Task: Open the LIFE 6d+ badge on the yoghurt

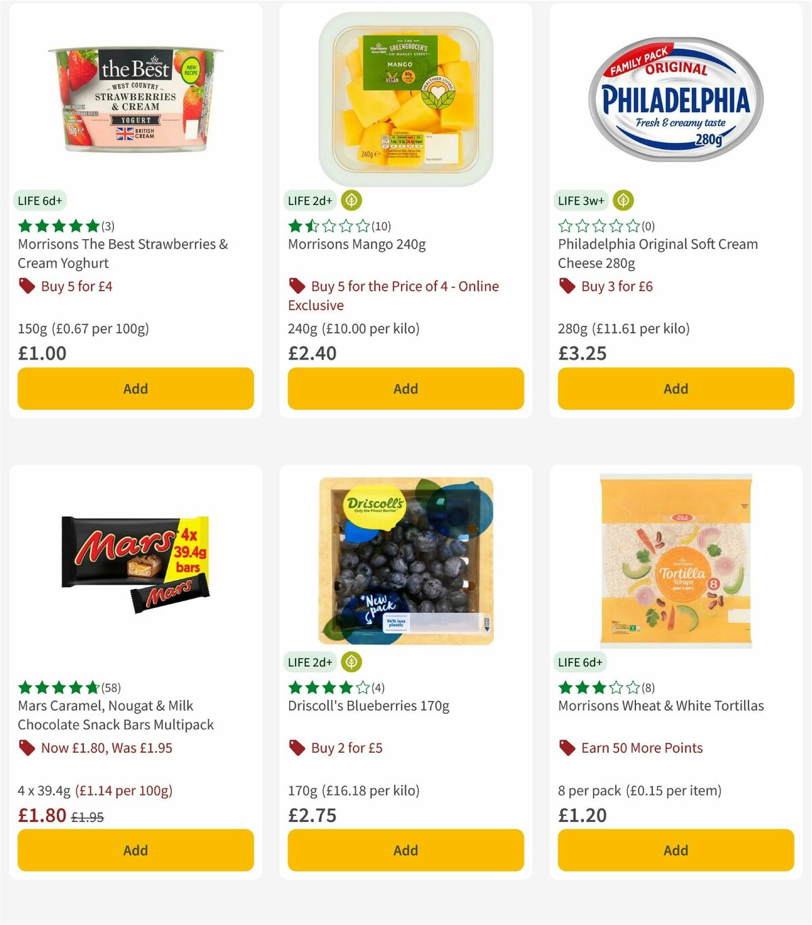Action: 39,200
